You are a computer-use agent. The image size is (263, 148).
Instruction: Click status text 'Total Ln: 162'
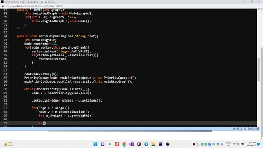pos(254,129)
